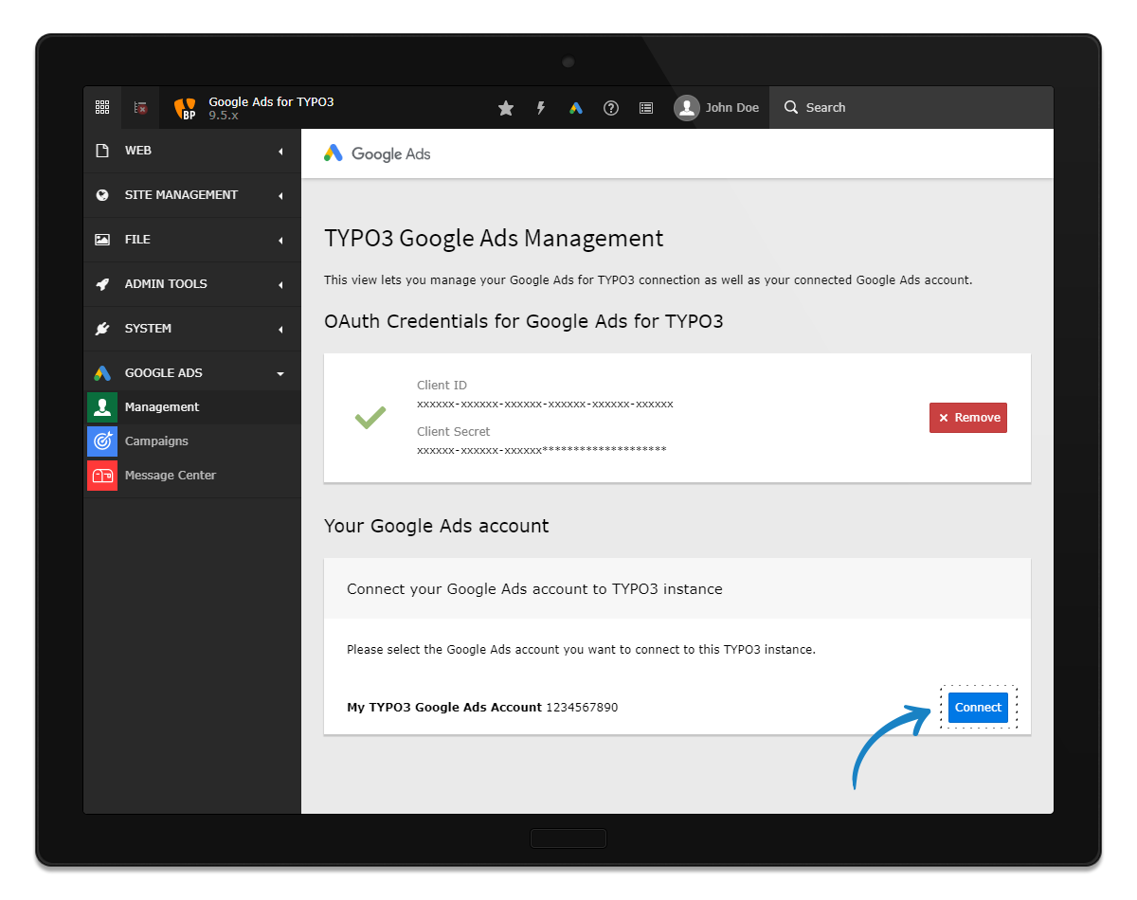The width and height of the screenshot is (1137, 900).
Task: Click the Site Management globe icon
Action: pos(102,195)
